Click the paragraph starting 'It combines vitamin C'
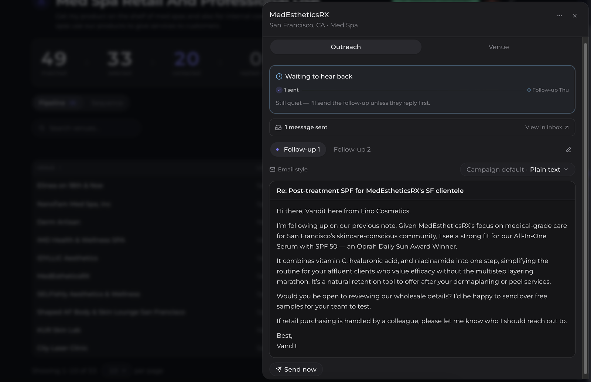The width and height of the screenshot is (591, 382). tap(414, 271)
